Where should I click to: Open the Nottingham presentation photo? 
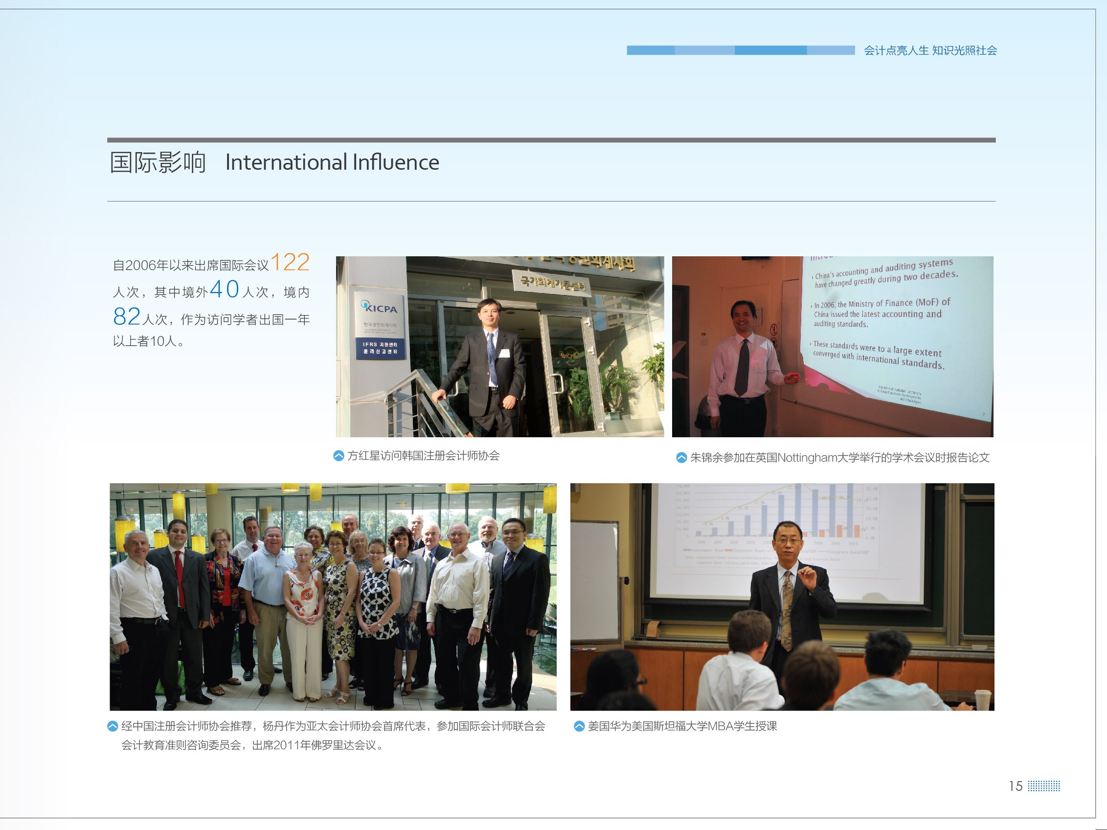point(833,347)
